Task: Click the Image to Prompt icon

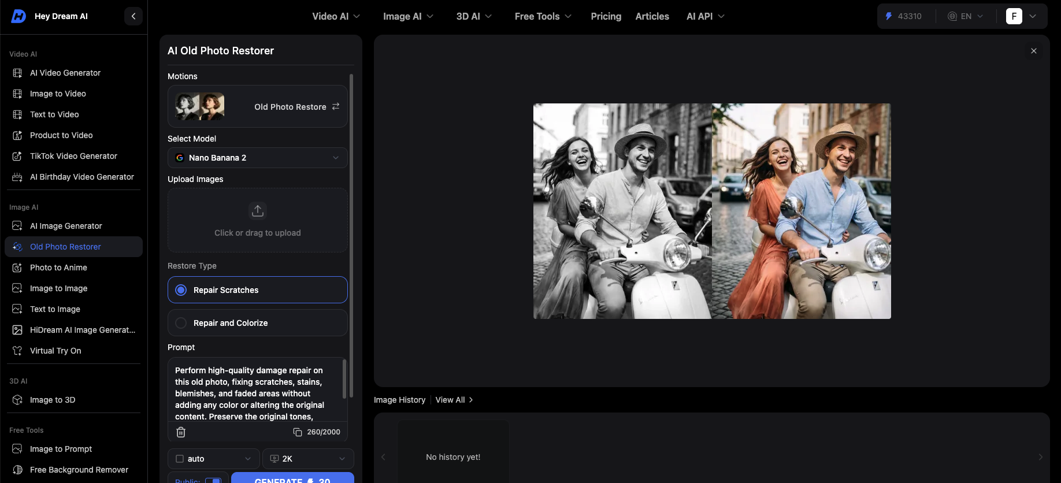Action: click(17, 449)
